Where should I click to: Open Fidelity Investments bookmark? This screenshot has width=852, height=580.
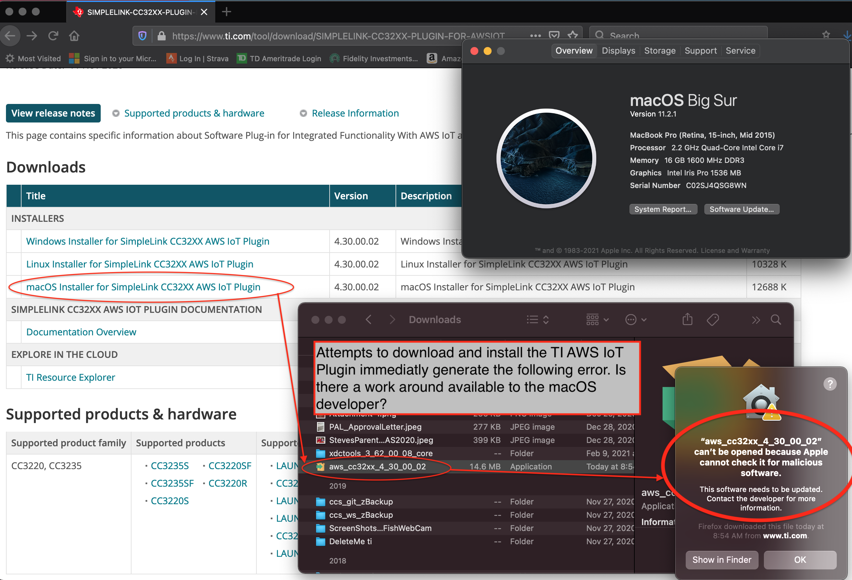[374, 58]
